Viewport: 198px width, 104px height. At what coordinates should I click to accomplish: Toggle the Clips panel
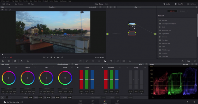pos(31,4)
